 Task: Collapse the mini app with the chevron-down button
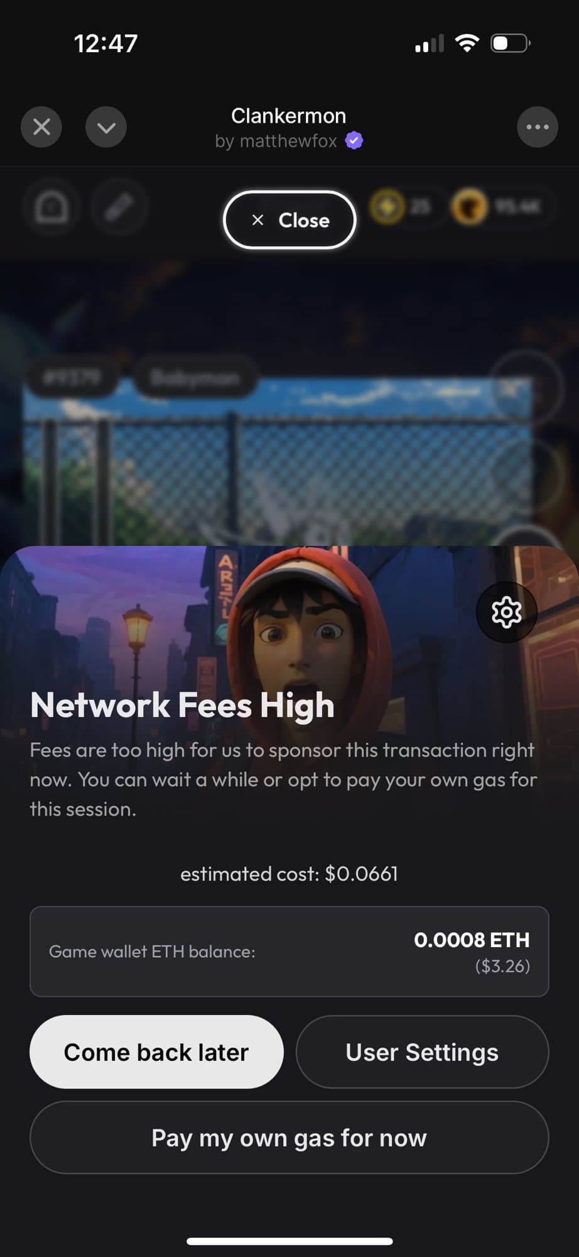pyautogui.click(x=106, y=127)
